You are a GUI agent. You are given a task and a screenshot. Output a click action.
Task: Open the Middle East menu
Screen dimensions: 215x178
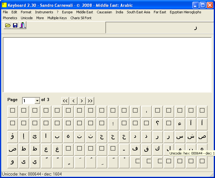pyautogui.click(x=85, y=12)
